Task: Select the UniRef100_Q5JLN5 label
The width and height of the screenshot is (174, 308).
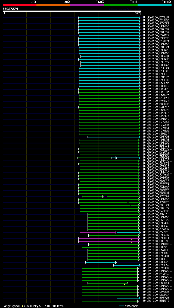Action: 156,83
